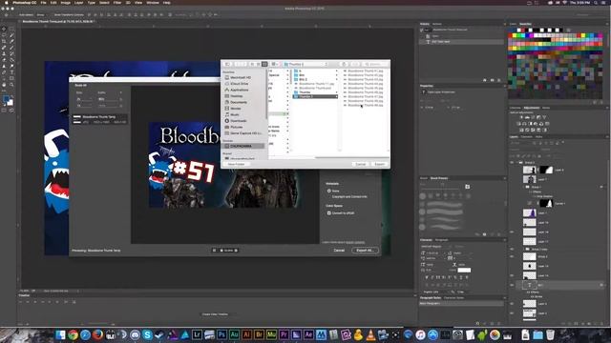This screenshot has width=611, height=343.
Task: Add an Invert adjustment
Action: pyautogui.click(x=522, y=130)
